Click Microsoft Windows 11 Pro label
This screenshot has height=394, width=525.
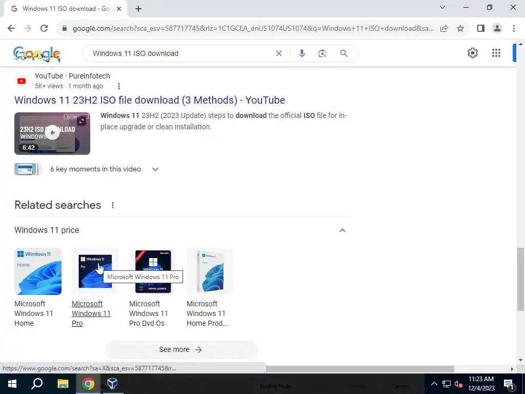[91, 313]
